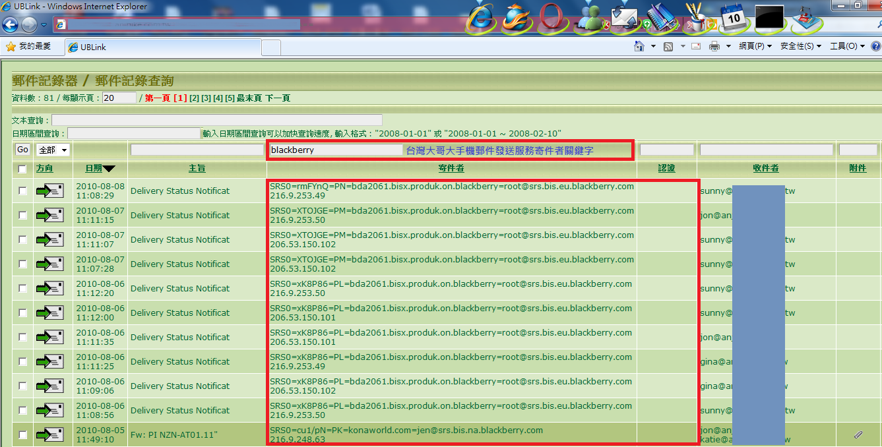Check the box for the 2010-08-08 11:08:29 mail

coord(22,191)
